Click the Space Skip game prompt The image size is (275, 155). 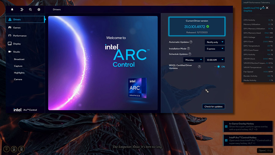(265, 150)
